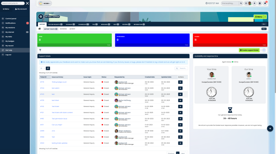This screenshot has height=154, width=276.
Task: View ticket #744 via eye button
Action: (x=180, y=88)
